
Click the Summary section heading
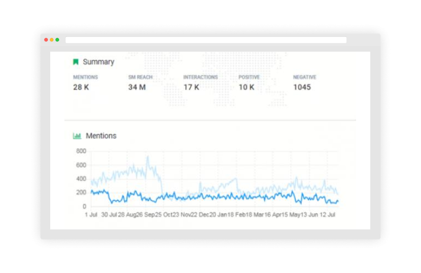click(x=98, y=62)
